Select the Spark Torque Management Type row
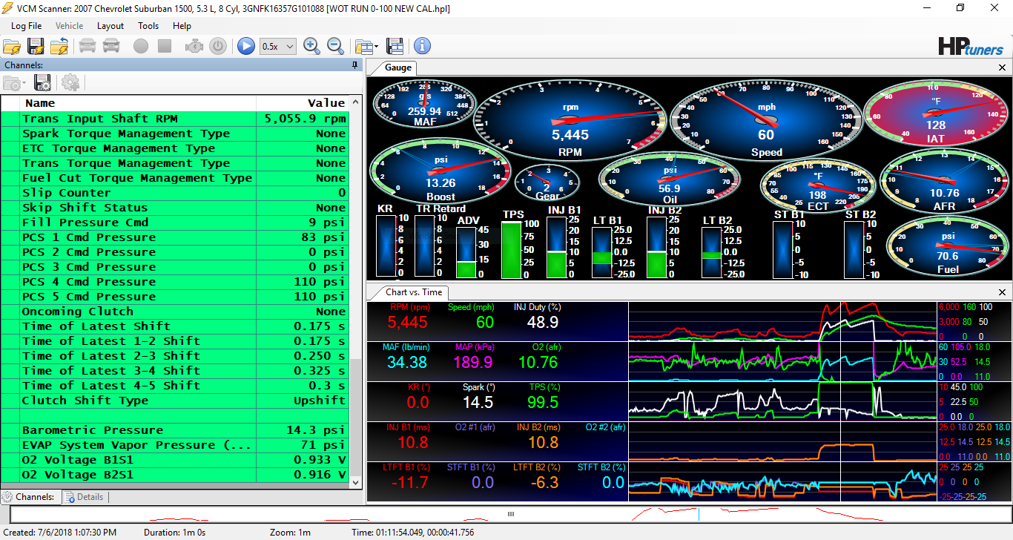 click(175, 134)
